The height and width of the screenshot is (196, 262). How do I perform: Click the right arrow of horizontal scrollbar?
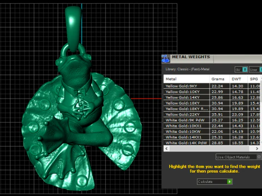[x=257, y=149]
